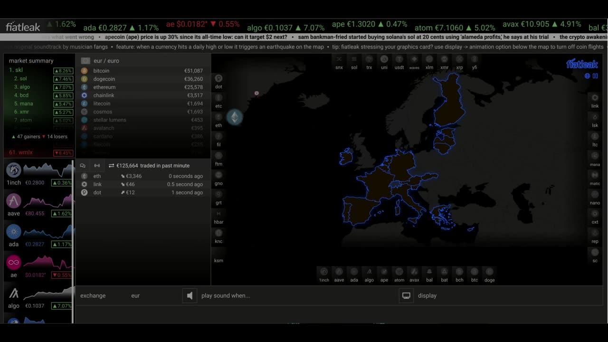Pause the map animation
608x342 pixels.
point(595,76)
